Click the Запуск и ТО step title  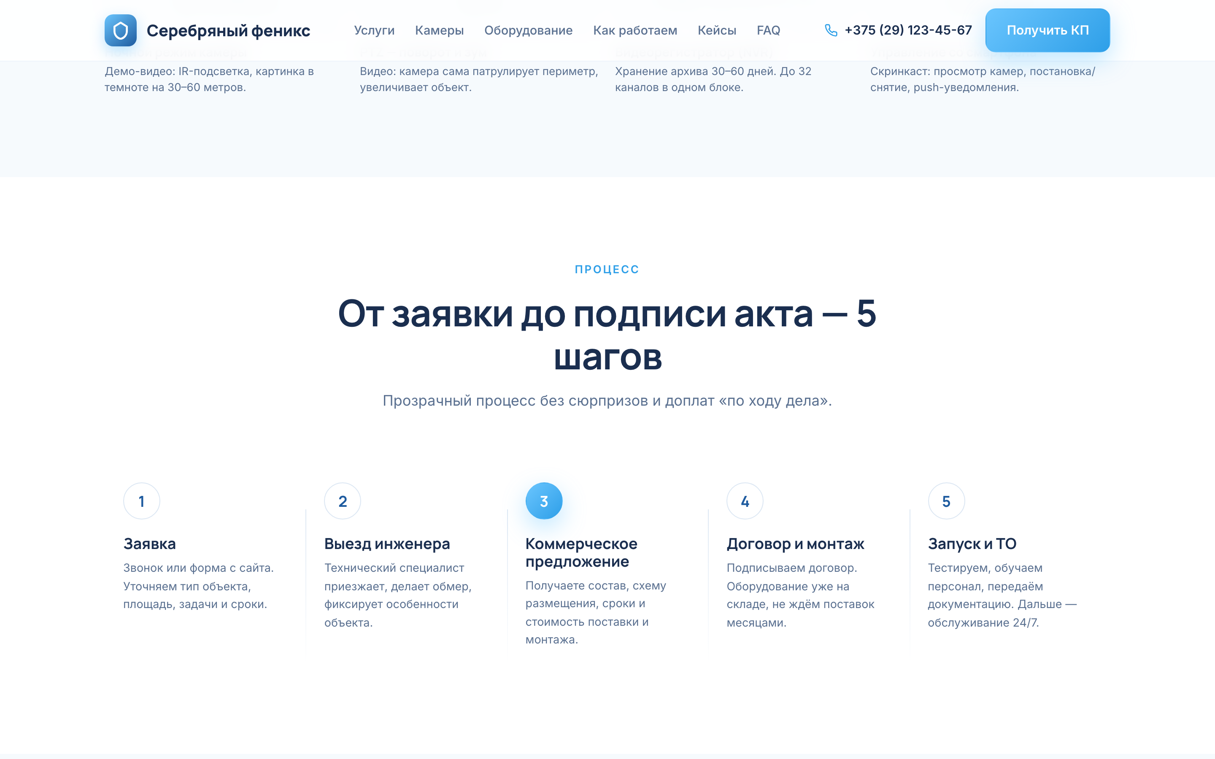972,544
